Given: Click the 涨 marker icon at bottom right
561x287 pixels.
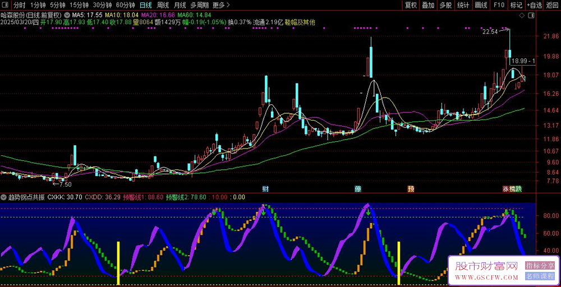Looking at the screenshot, I should pos(505,188).
